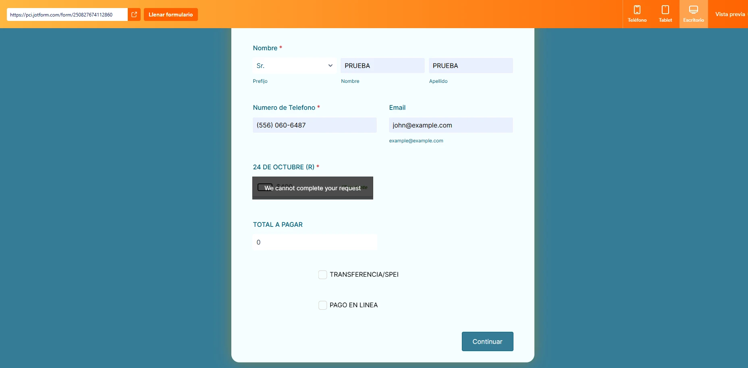Screen dimensions: 748x368
Task: Click the tablet icon above Tablet label
Action: pyautogui.click(x=665, y=10)
